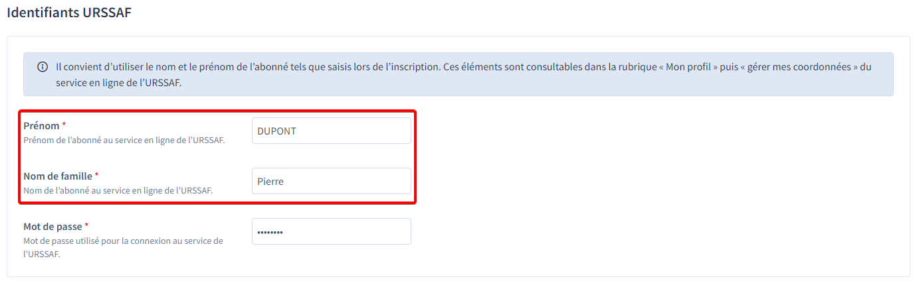Viewport: 919px width, 287px height.
Task: Click the red asterisk beside Prénom
Action: click(x=64, y=125)
